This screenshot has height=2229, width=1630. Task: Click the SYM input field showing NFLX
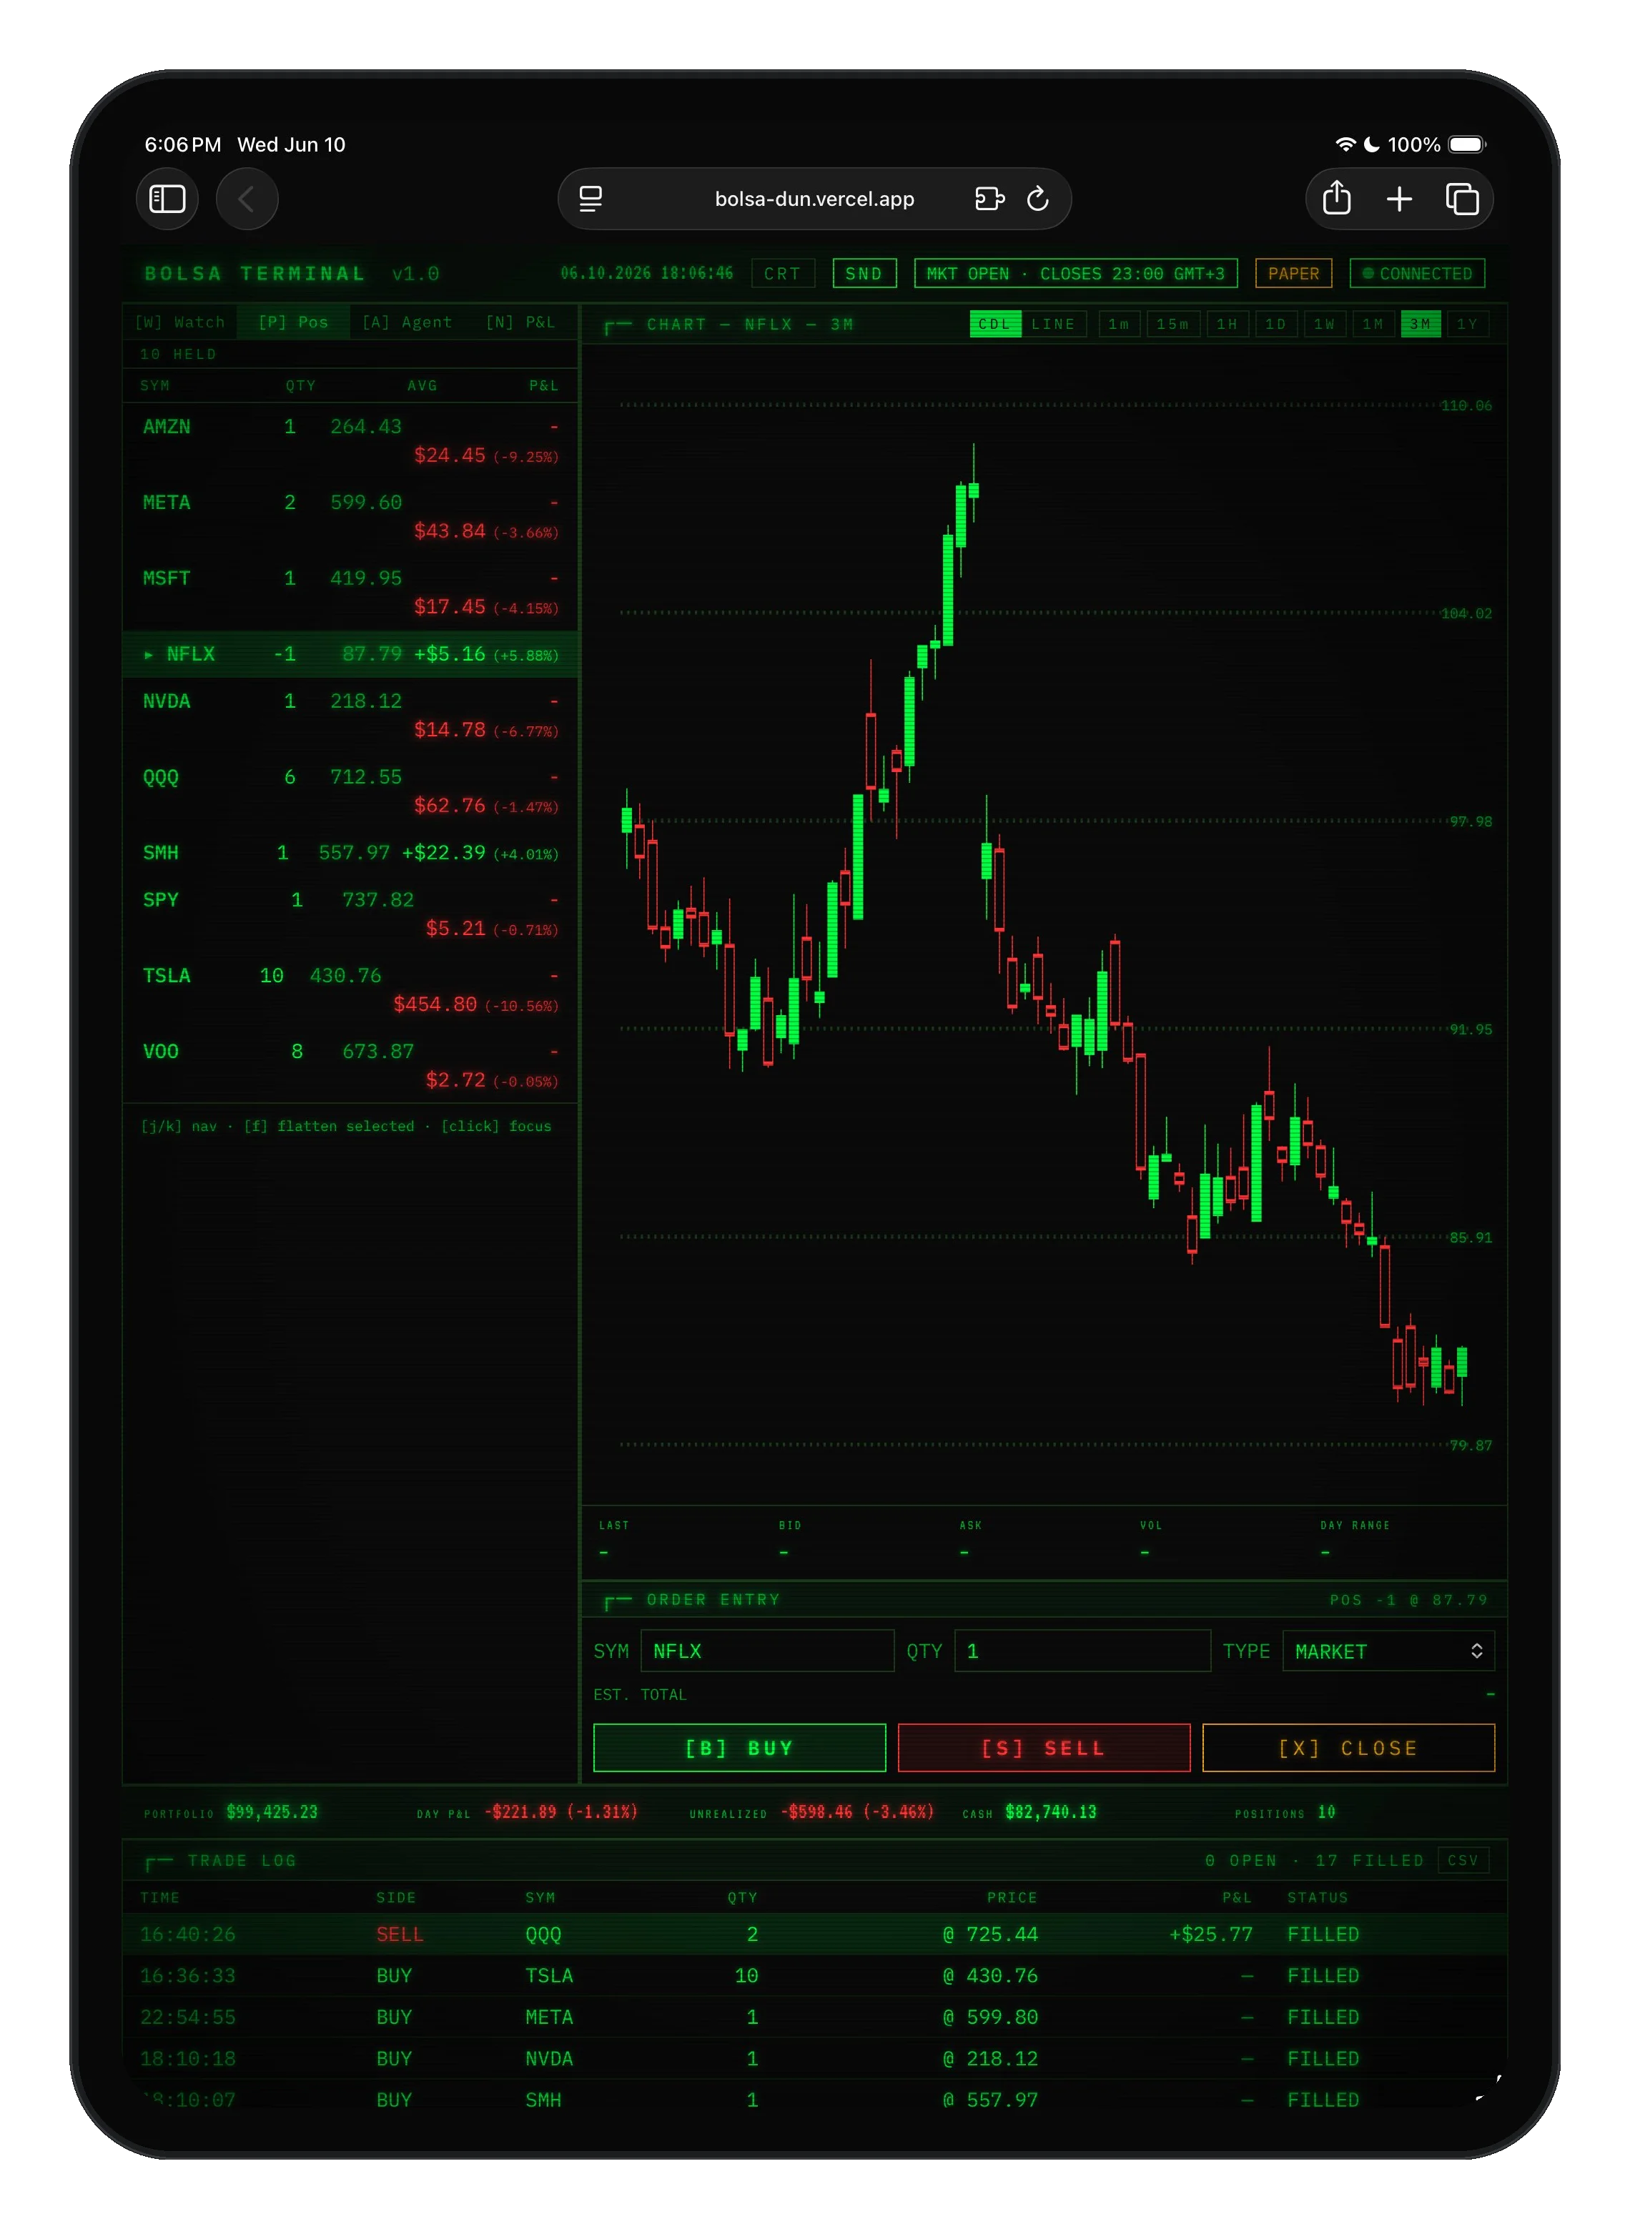pos(766,1650)
